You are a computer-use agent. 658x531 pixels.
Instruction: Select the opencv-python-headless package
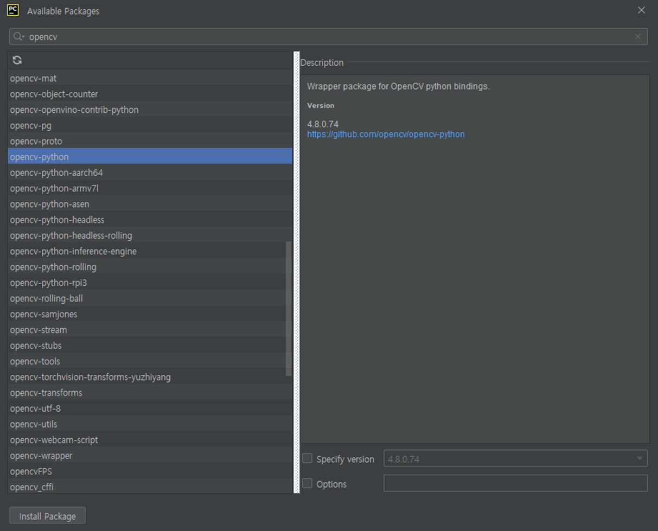point(150,220)
